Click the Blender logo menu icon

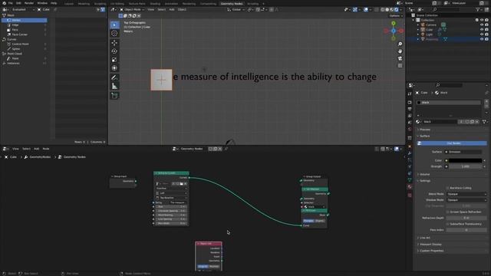click(x=4, y=3)
